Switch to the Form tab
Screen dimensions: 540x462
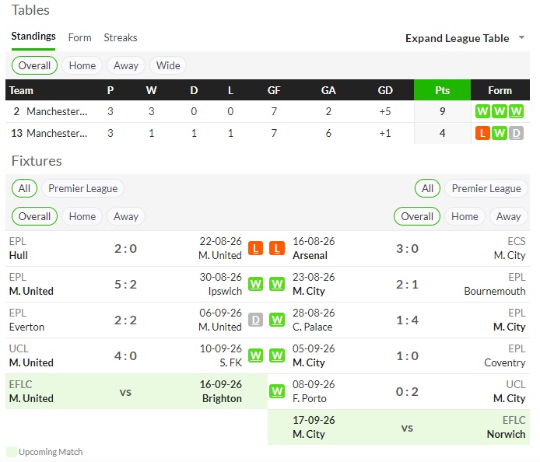[x=79, y=37]
